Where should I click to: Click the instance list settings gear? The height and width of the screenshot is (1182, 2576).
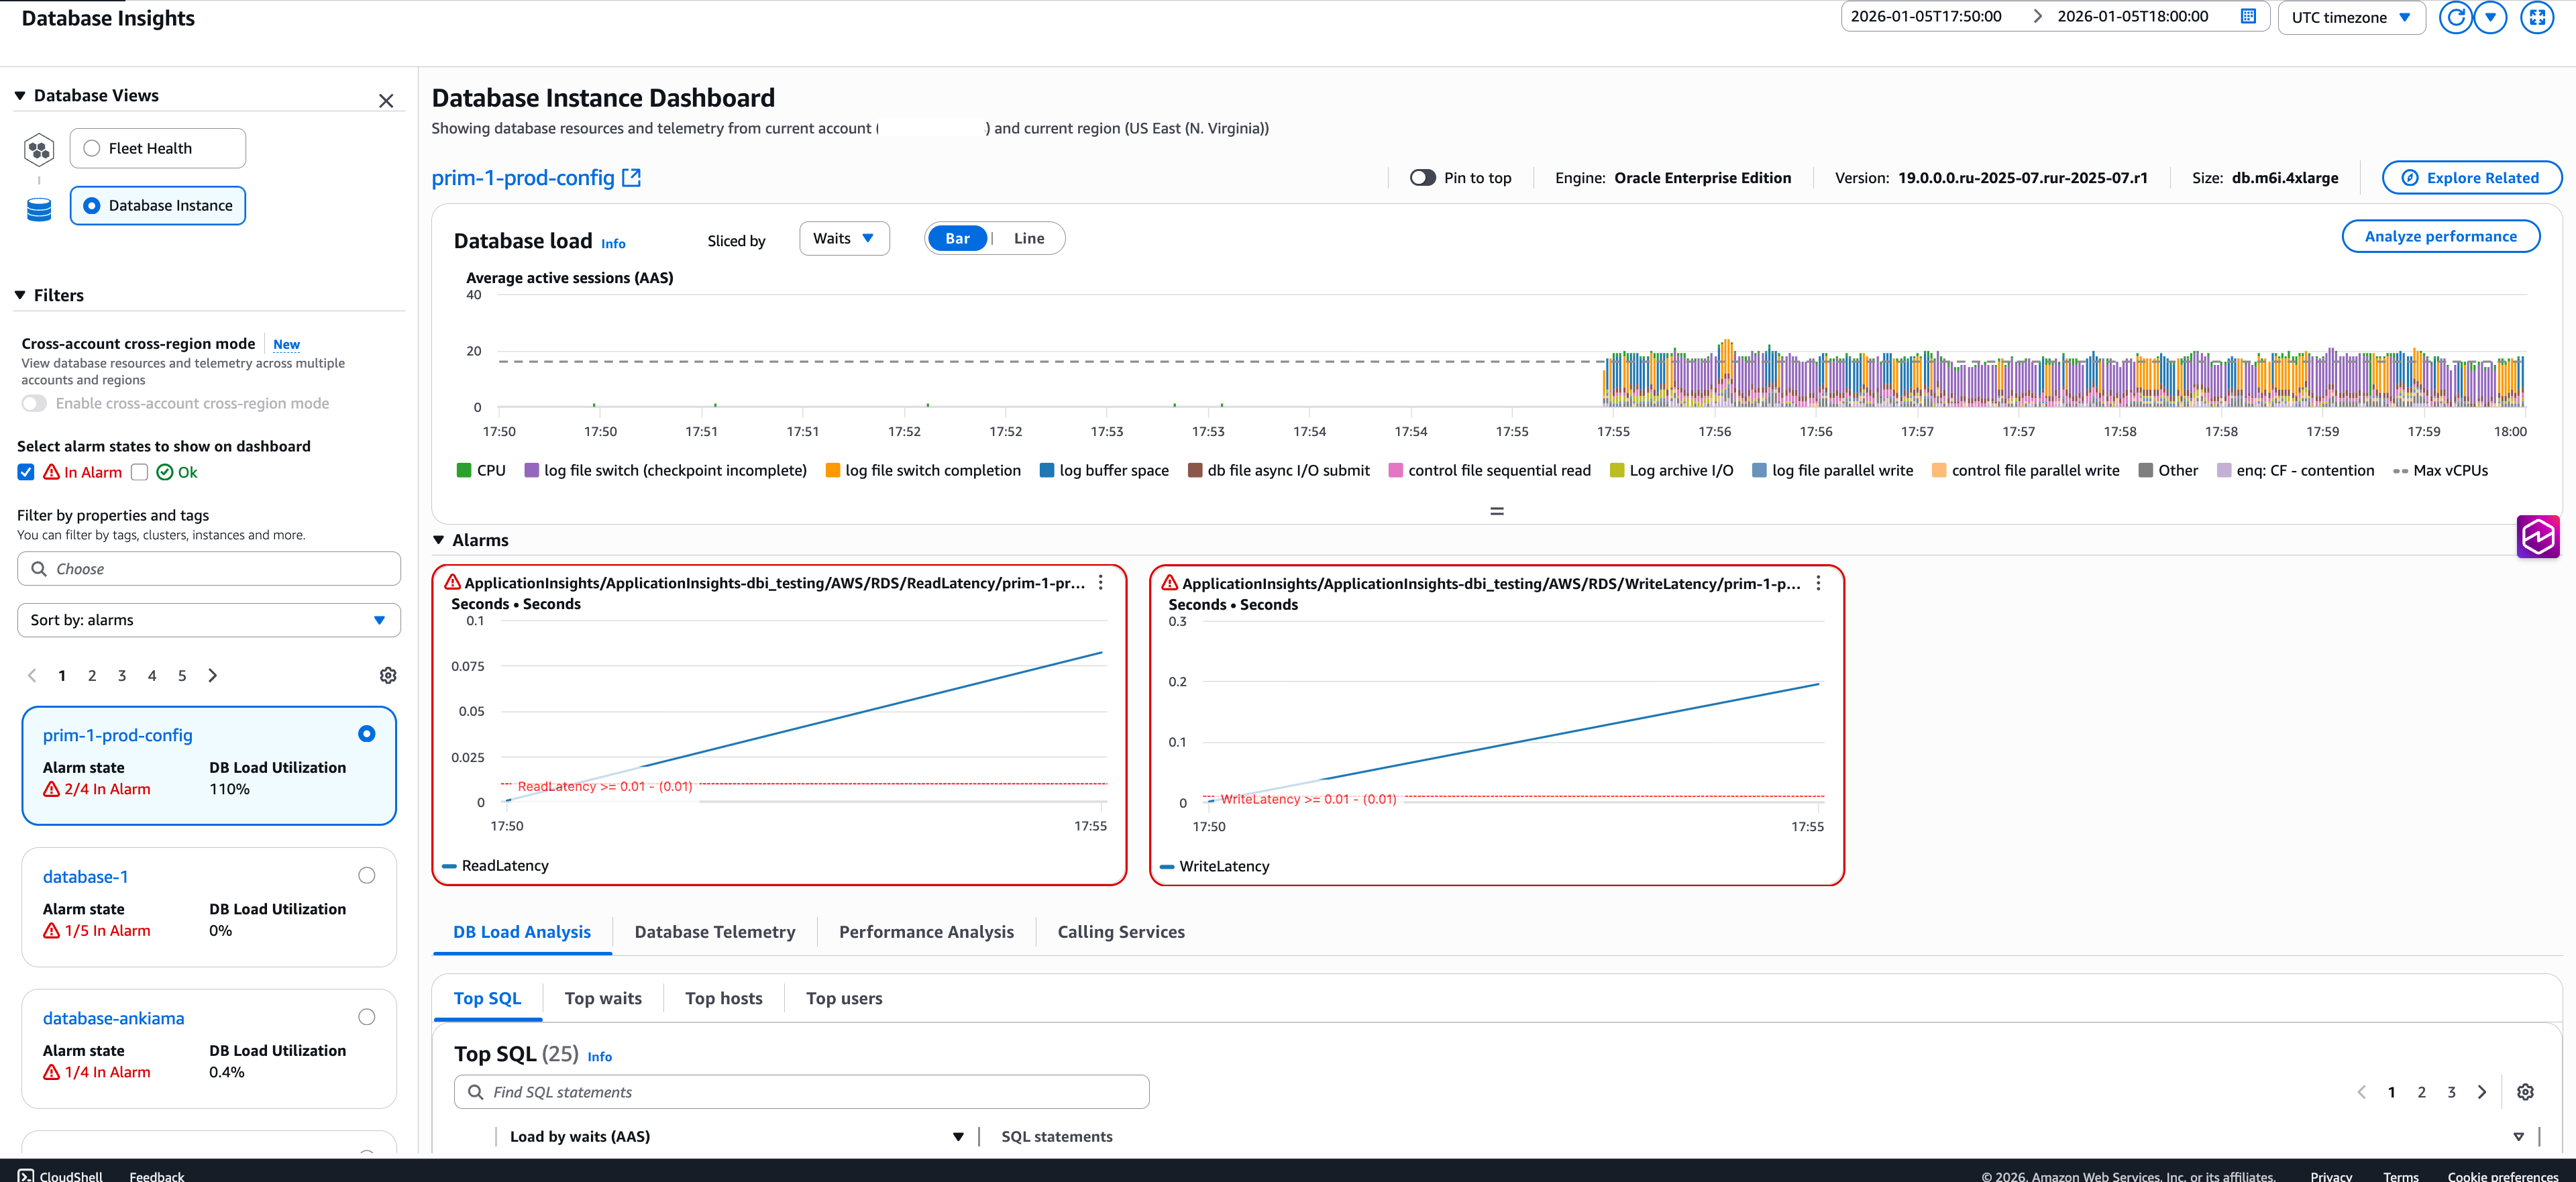[x=388, y=676]
